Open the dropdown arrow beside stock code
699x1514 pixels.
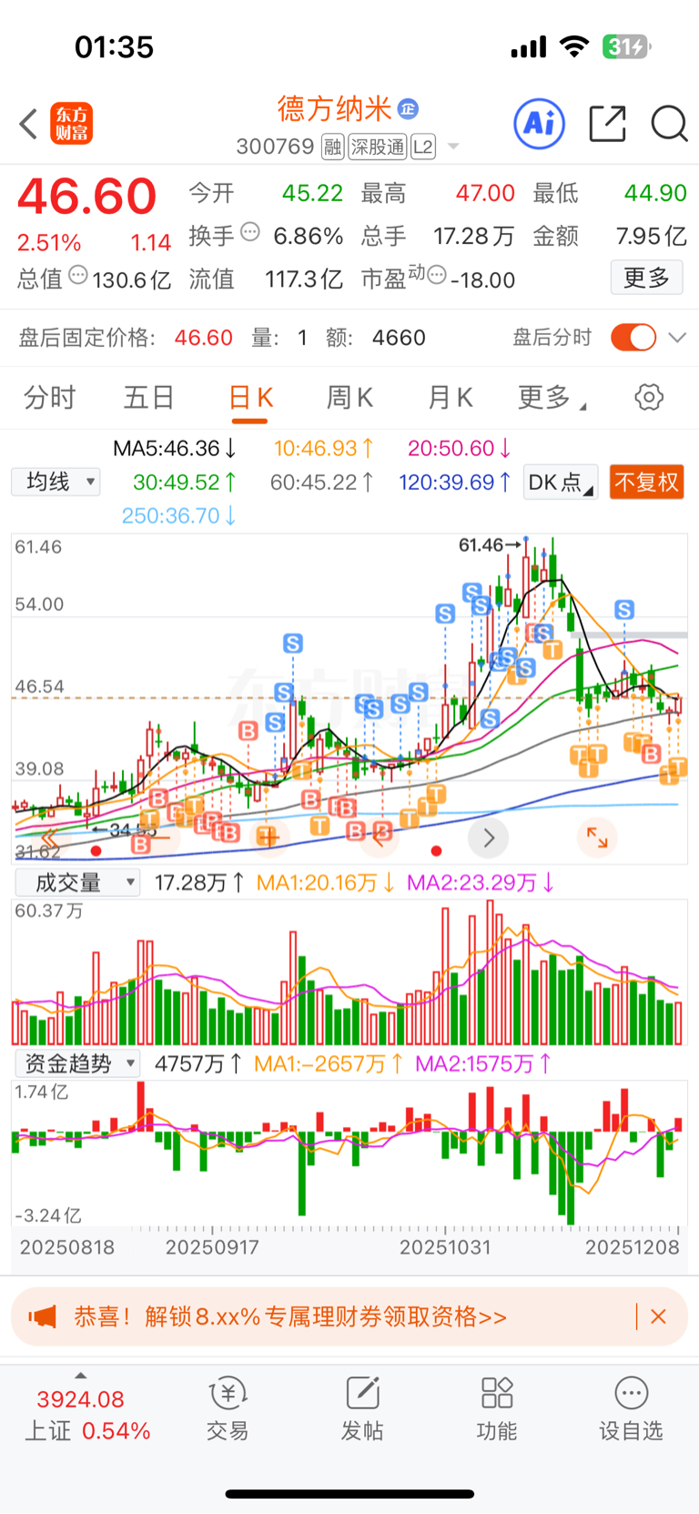point(453,147)
